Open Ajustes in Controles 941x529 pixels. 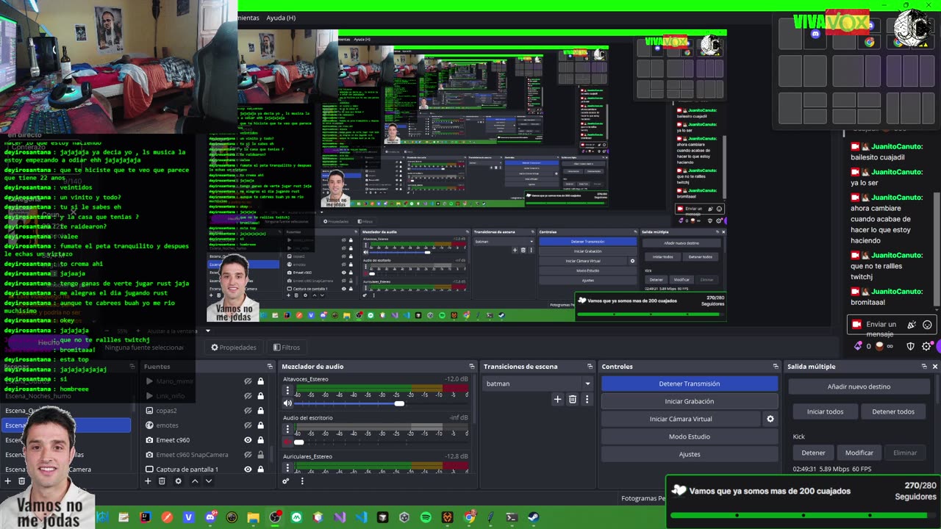coord(690,454)
